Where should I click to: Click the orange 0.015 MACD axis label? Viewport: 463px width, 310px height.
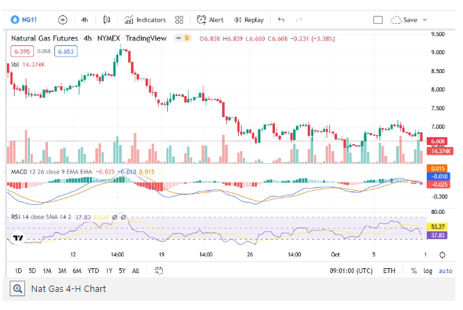click(438, 169)
